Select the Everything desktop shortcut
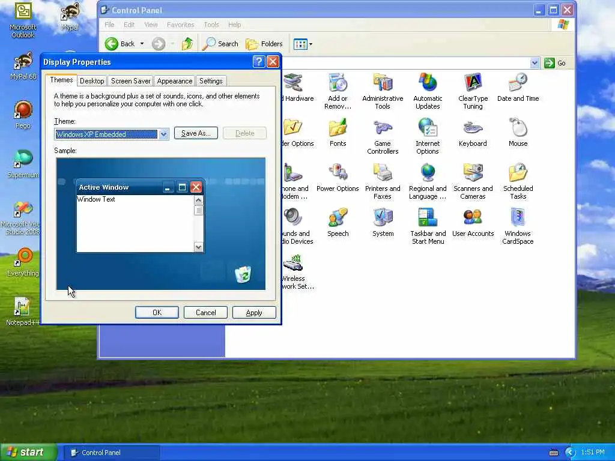The image size is (615, 461). click(x=23, y=263)
